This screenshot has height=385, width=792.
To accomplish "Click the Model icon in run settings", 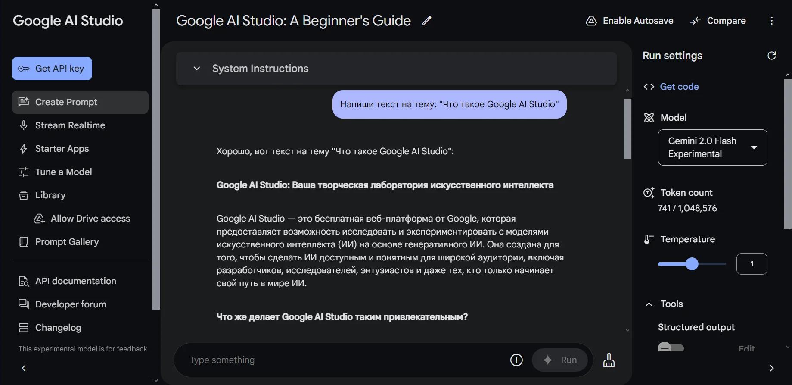I will click(x=649, y=118).
